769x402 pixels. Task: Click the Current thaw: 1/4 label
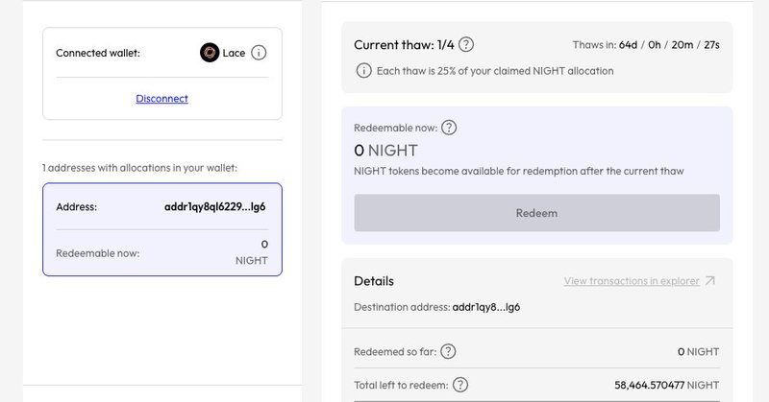coord(405,45)
